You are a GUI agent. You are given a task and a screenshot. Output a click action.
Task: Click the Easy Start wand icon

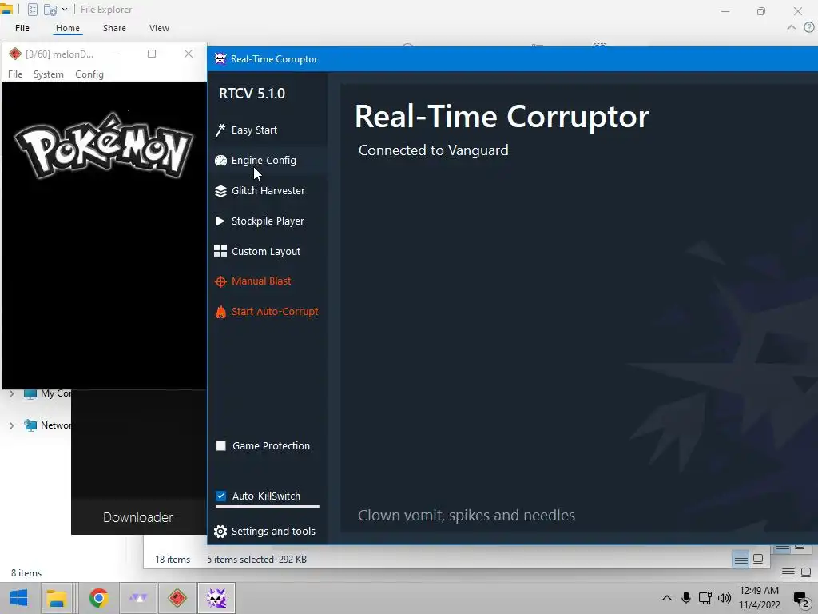[220, 130]
